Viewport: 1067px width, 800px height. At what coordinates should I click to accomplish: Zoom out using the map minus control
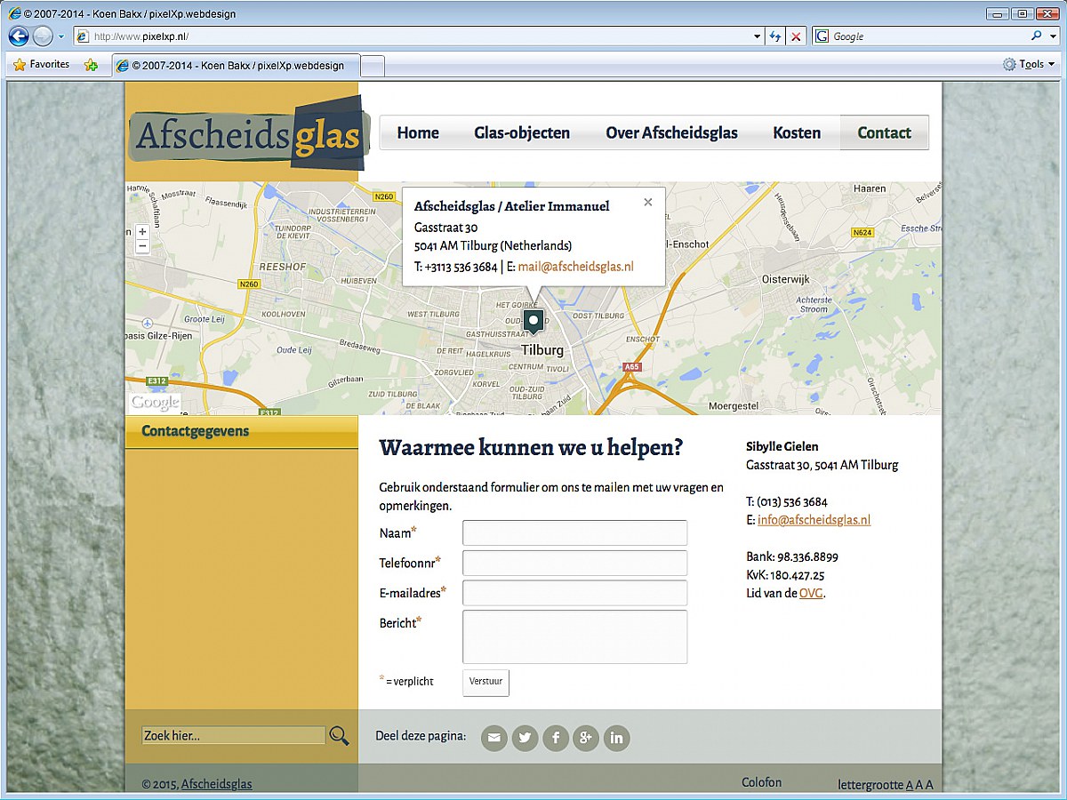coord(142,246)
